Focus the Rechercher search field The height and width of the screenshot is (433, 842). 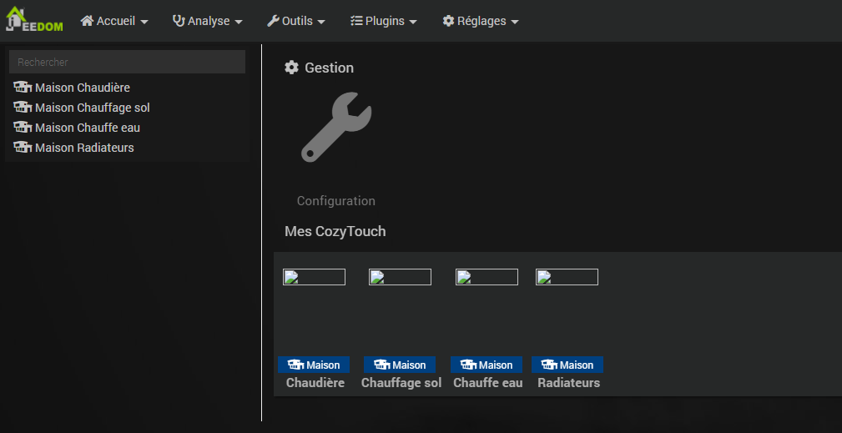pos(128,62)
